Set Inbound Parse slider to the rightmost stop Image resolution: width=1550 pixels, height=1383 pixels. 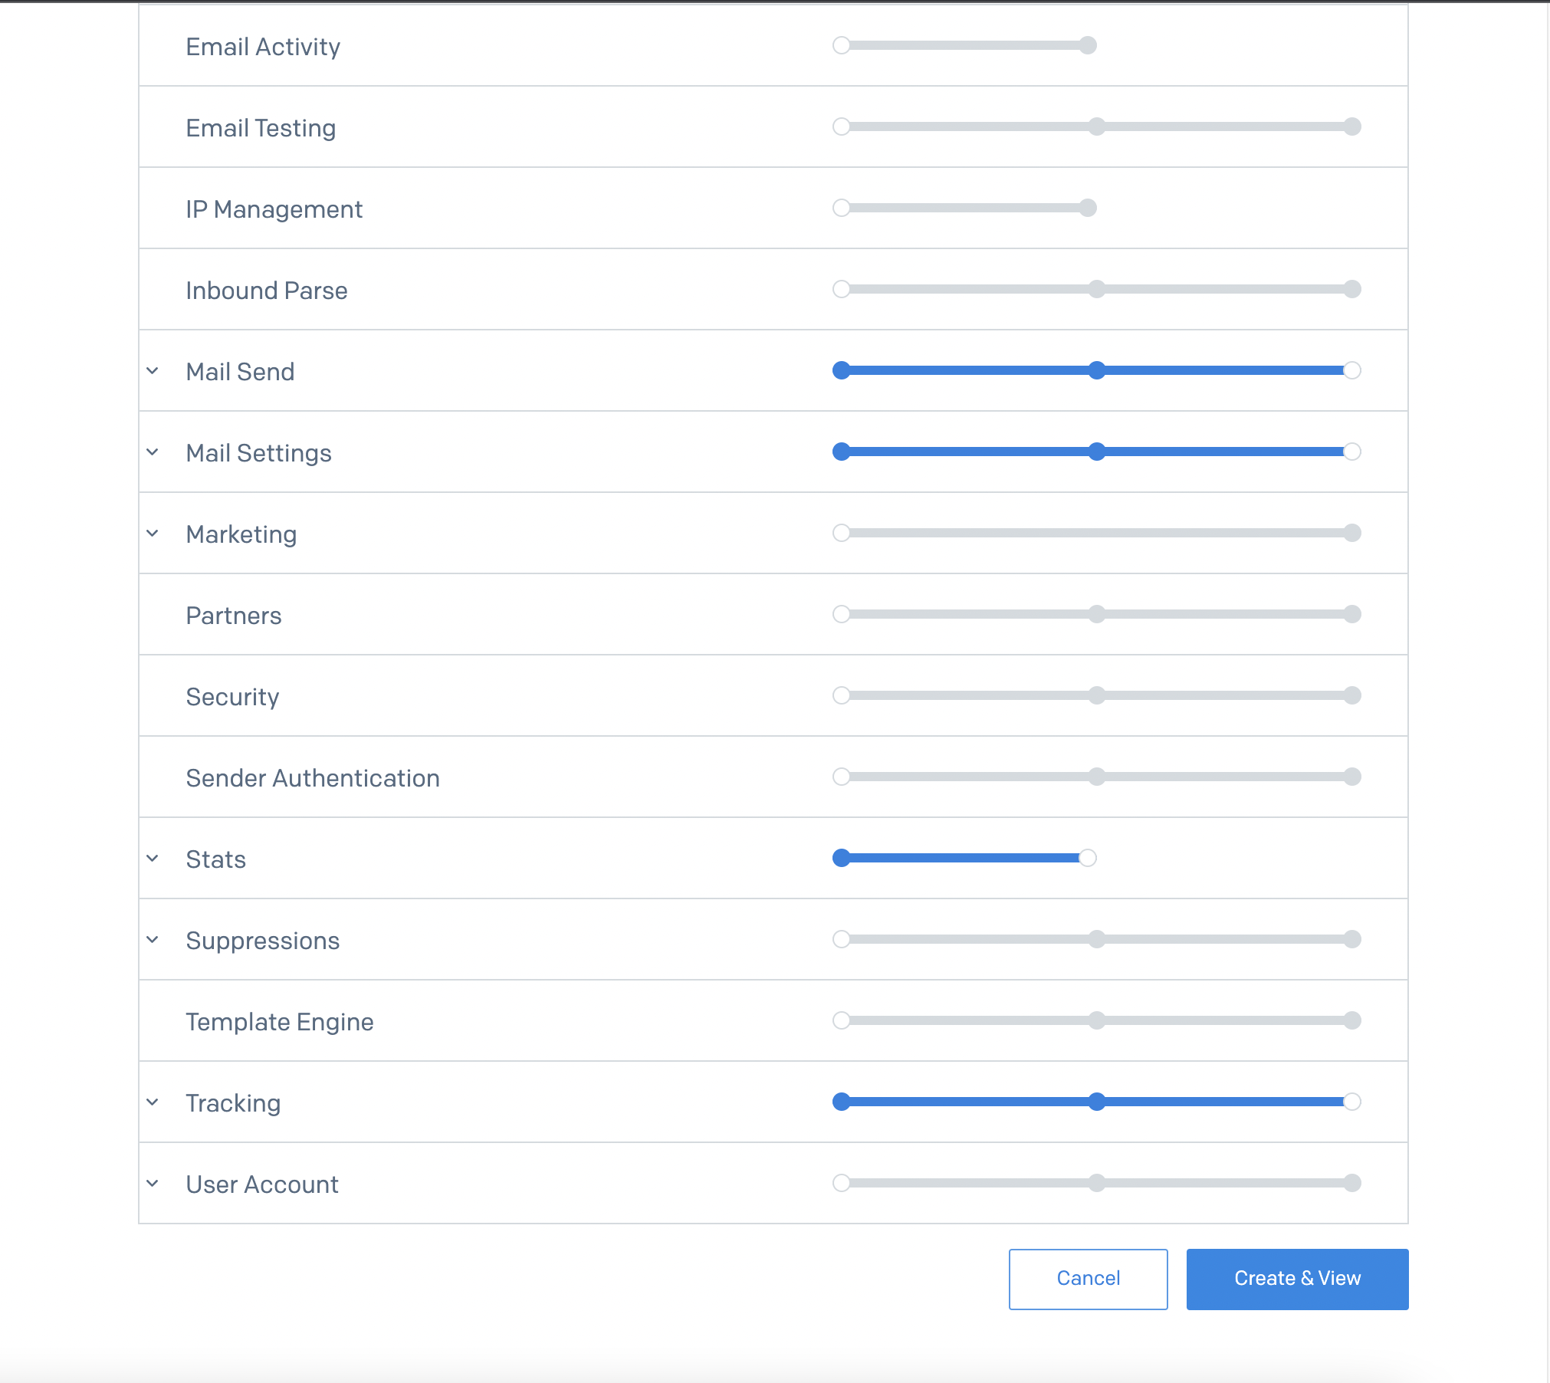1352,289
